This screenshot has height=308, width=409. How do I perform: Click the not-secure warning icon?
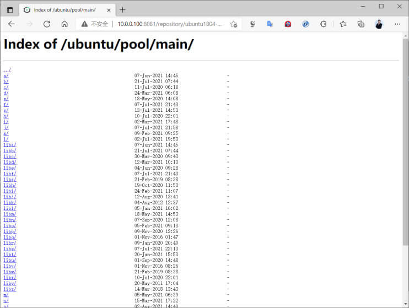click(x=84, y=24)
